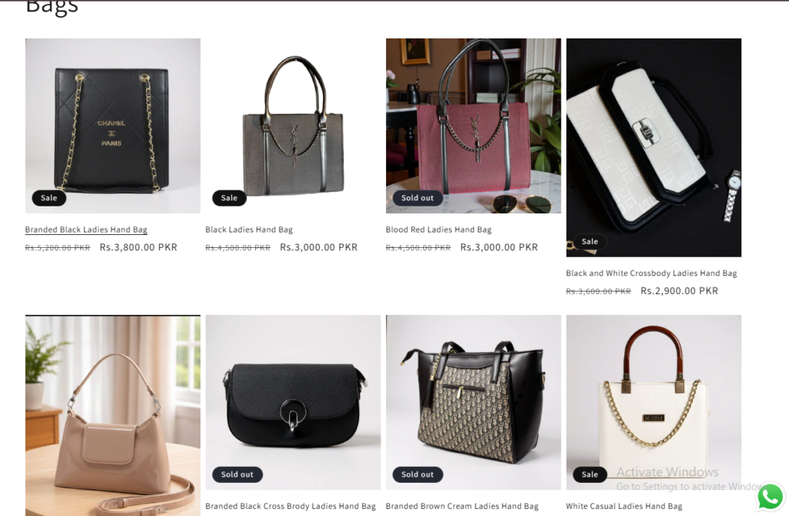This screenshot has height=516, width=789.
Task: Open Black and White Crossbody Ladies Hand Bag
Action: point(651,273)
